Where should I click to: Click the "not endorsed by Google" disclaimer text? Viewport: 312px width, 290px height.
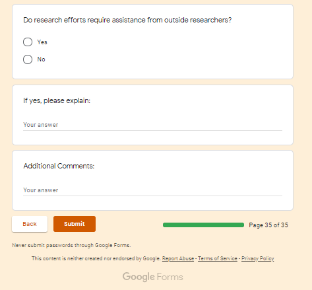coord(96,258)
